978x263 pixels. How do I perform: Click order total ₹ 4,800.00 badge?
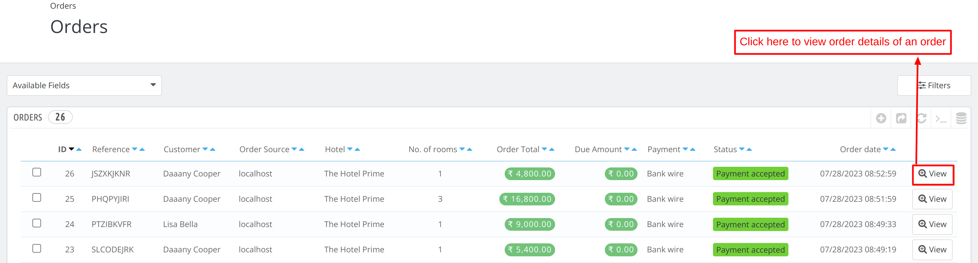[530, 174]
